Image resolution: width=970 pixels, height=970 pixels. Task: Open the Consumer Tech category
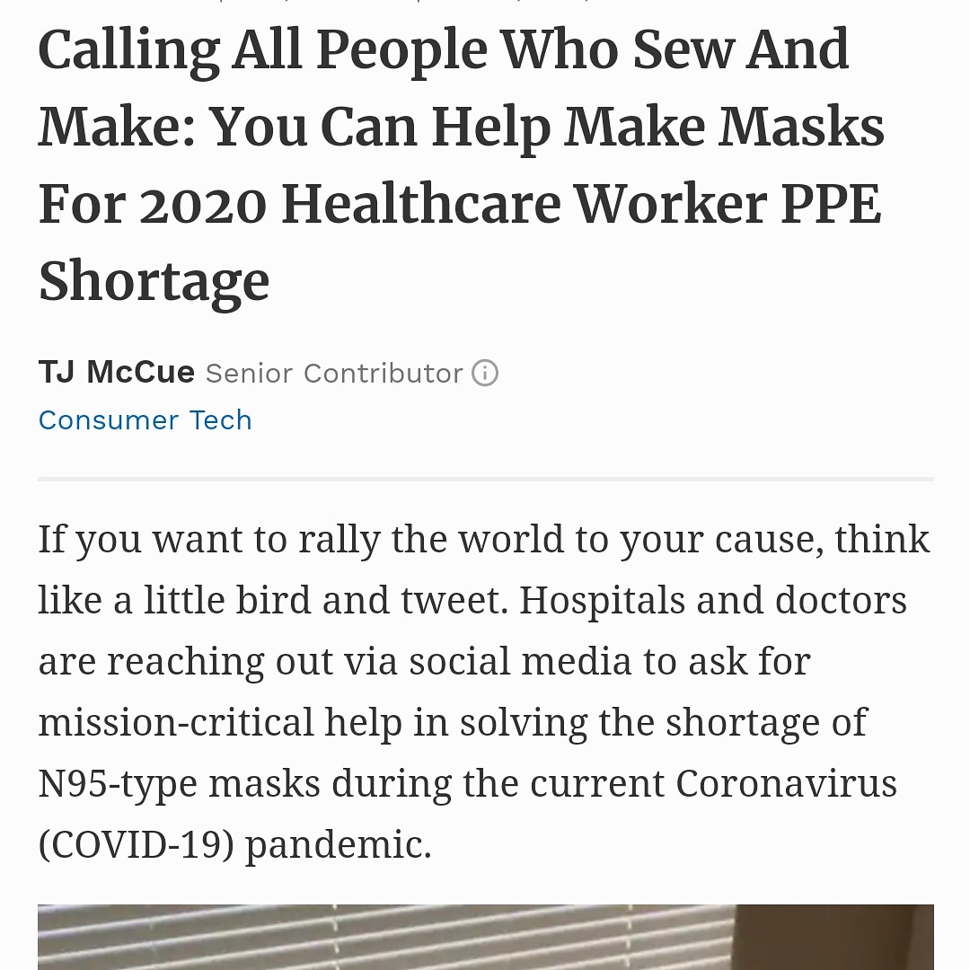click(x=145, y=420)
